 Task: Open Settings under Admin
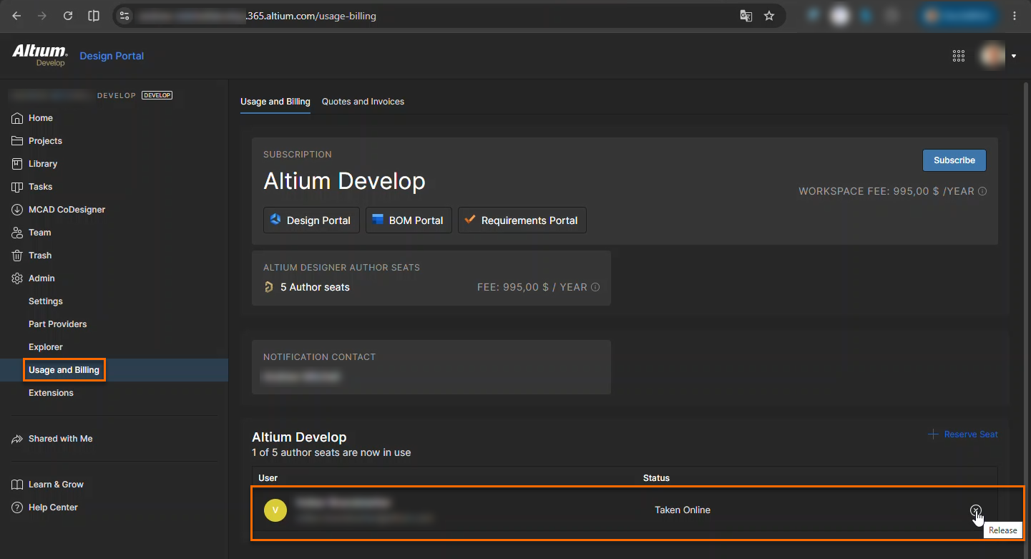pos(46,301)
